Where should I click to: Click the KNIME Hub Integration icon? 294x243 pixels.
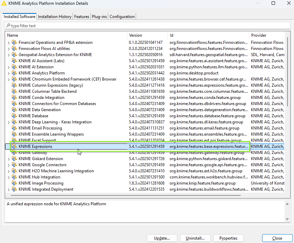14,177
